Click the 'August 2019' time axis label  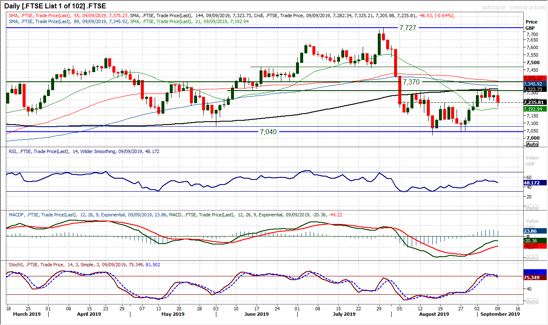[434, 314]
